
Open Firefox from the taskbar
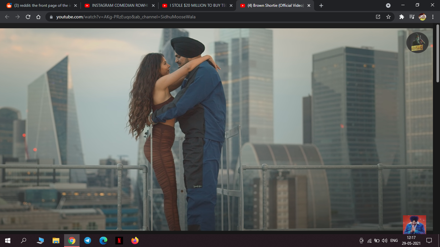pyautogui.click(x=135, y=241)
